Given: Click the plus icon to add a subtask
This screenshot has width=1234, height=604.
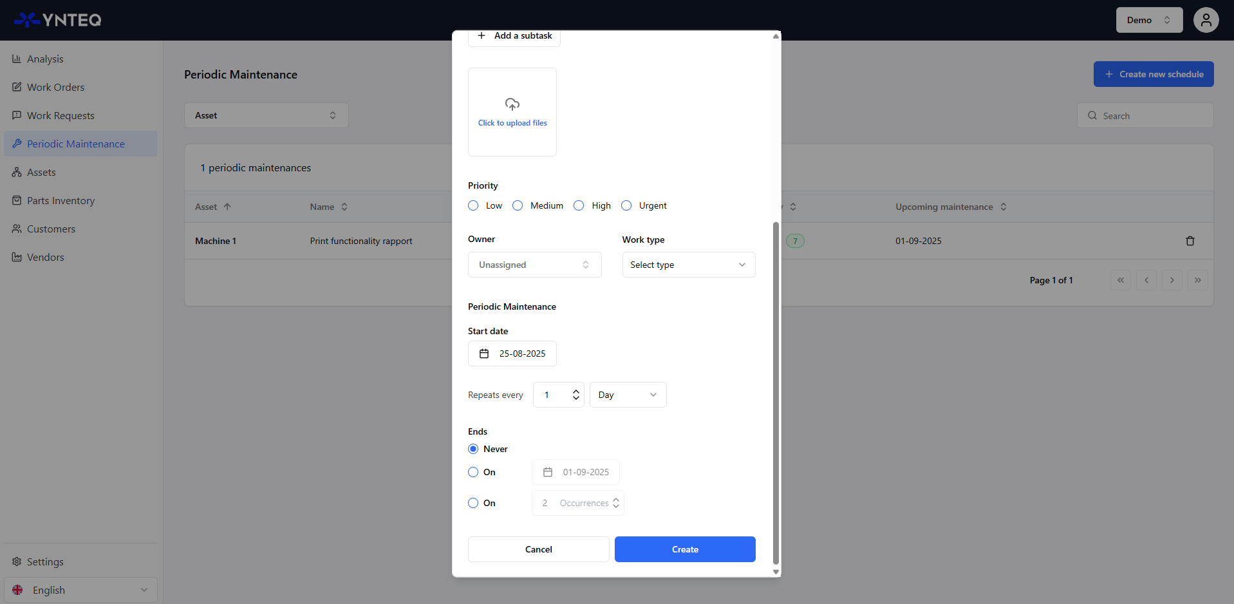Looking at the screenshot, I should click(x=481, y=36).
